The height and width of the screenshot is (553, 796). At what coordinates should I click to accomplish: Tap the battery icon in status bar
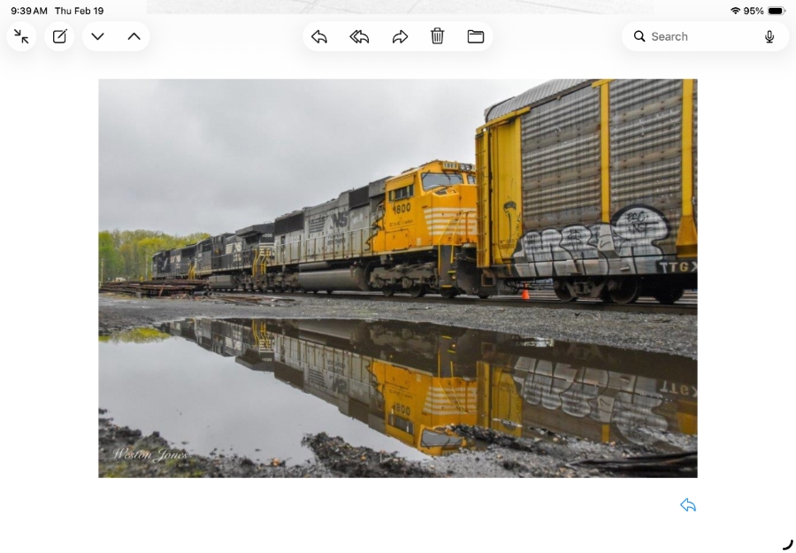pyautogui.click(x=776, y=11)
